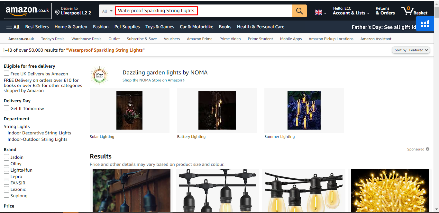Click the Warehouse Deals link
Screen dimensions: 439x213
coord(87,39)
